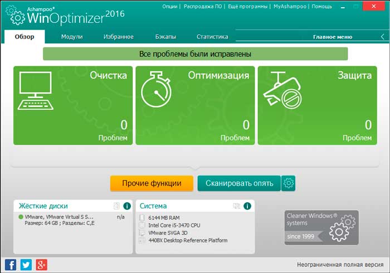Open the MyAshampoo menu
390x273 pixels.
290,7
